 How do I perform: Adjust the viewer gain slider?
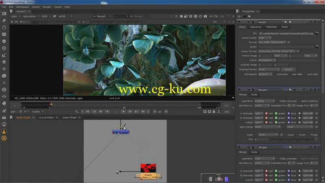coord(54,22)
